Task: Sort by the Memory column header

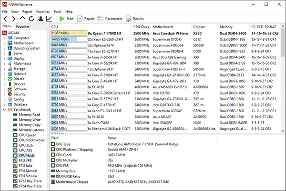Action: [x=233, y=27]
